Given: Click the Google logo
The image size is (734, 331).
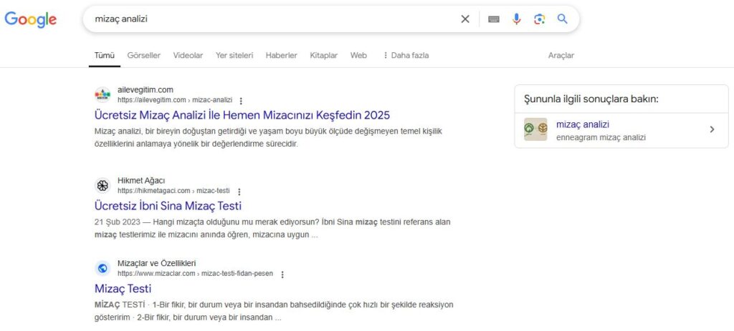Looking at the screenshot, I should [30, 19].
